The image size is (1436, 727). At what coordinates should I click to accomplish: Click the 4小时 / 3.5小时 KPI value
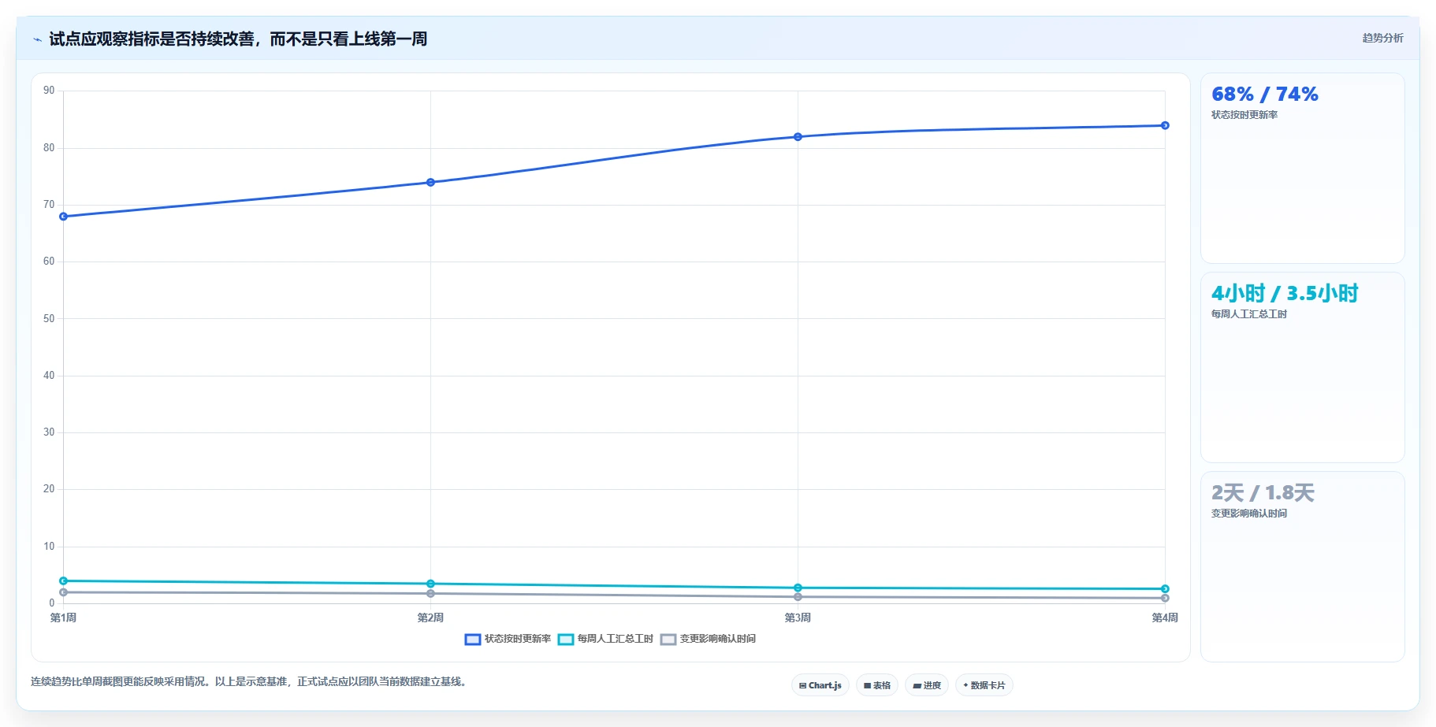(1285, 294)
